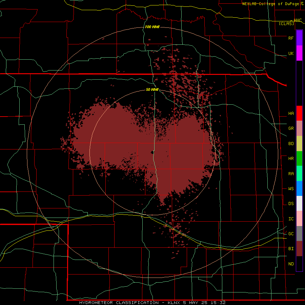Click the DS legend label
This screenshot has height=305, width=305.
pyautogui.click(x=291, y=204)
